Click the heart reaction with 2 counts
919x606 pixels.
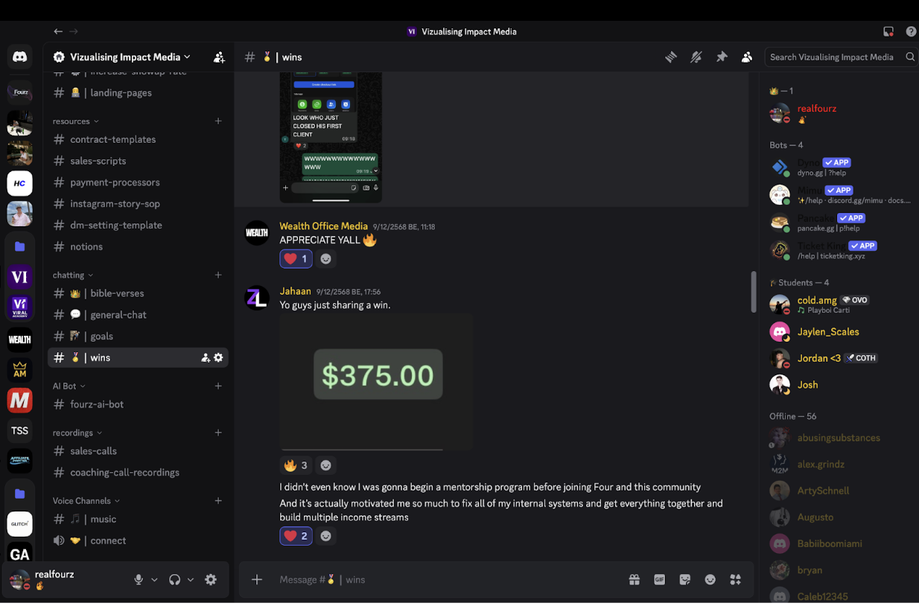296,536
